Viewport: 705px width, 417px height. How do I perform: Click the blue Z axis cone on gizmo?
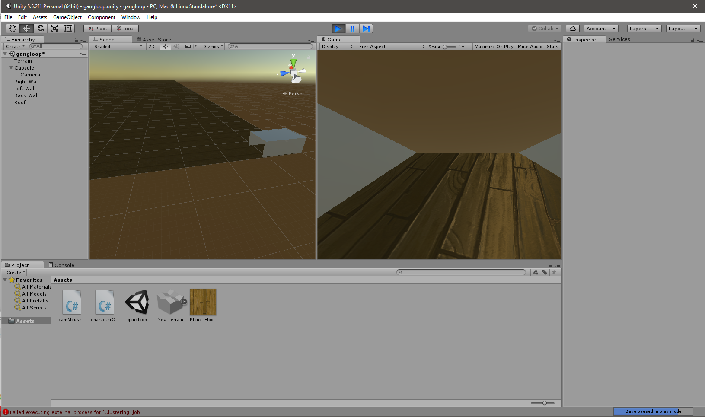(x=284, y=73)
